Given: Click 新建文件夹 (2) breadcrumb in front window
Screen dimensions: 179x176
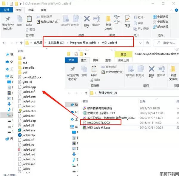Looking at the screenshot, I should click(x=108, y=93).
